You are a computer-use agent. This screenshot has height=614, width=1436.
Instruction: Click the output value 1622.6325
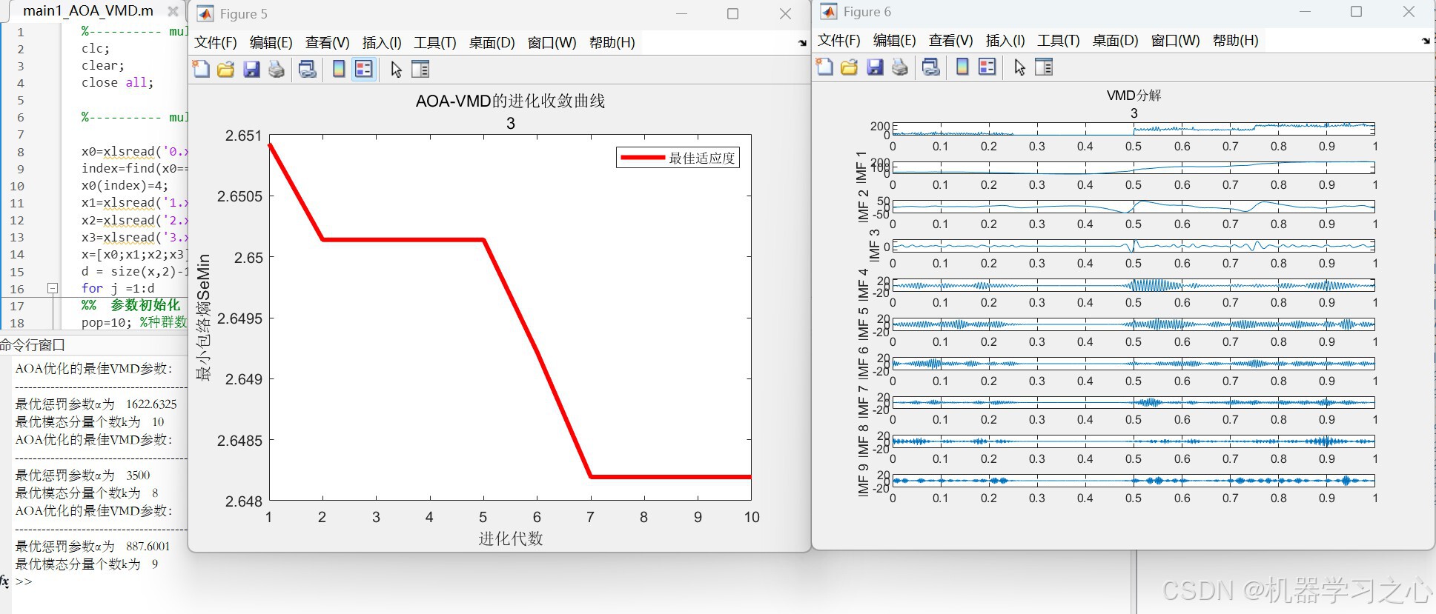(x=151, y=404)
